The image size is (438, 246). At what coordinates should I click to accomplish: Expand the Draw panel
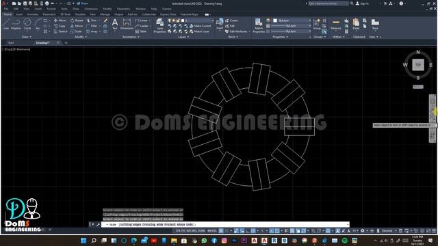[27, 37]
